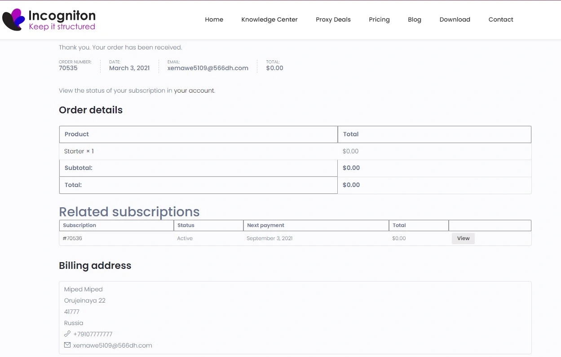561x357 pixels.
Task: Click postal code 41777
Action: pos(72,312)
